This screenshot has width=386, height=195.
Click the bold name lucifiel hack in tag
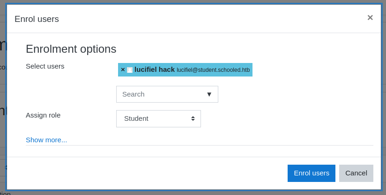(x=155, y=70)
